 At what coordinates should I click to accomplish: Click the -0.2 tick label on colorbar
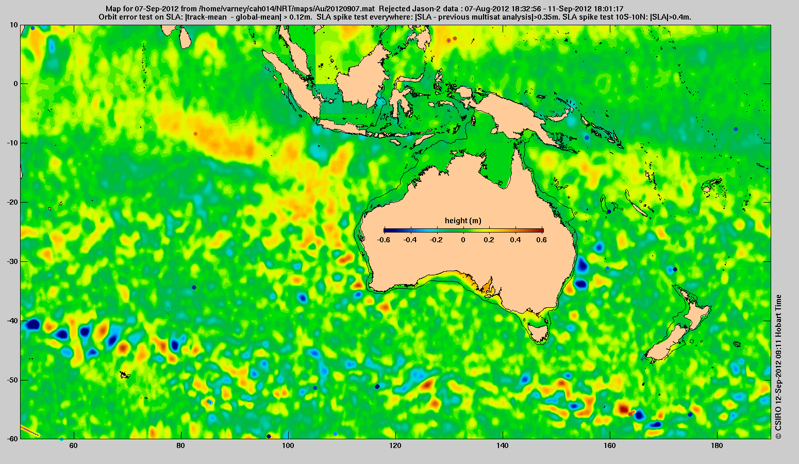[x=436, y=240]
